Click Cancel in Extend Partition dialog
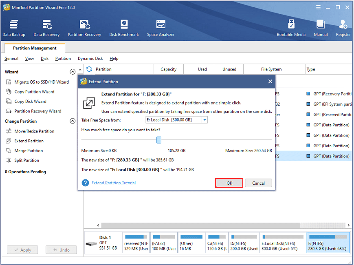This screenshot has height=265, width=354. pyautogui.click(x=258, y=183)
